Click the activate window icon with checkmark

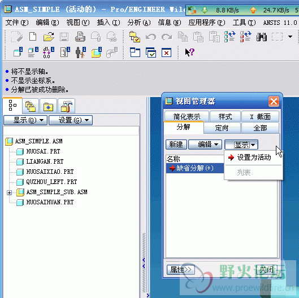(x=151, y=52)
